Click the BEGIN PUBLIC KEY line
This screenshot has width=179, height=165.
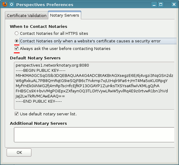40,71
